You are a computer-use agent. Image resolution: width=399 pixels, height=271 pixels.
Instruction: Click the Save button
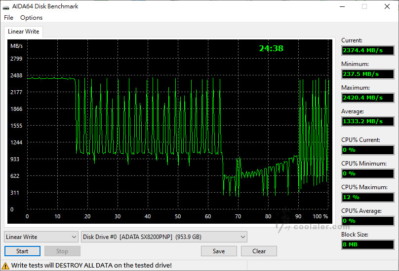[219, 251]
